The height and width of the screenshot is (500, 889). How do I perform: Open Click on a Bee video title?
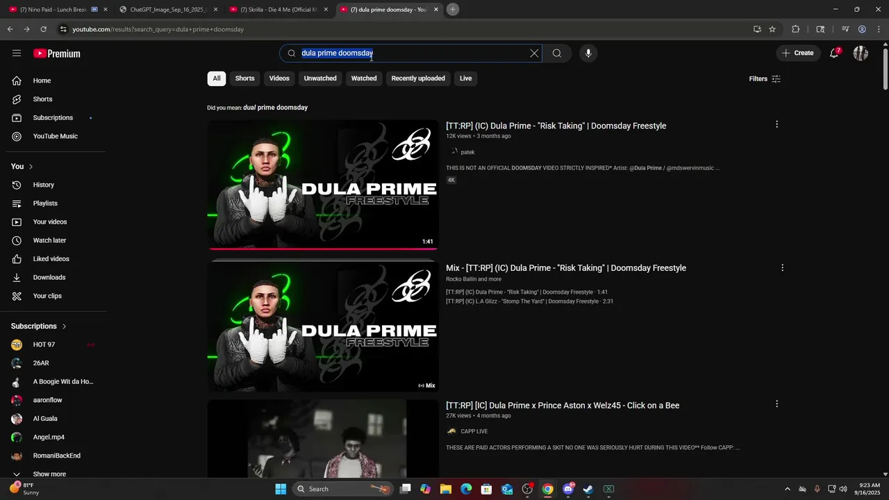coord(563,406)
